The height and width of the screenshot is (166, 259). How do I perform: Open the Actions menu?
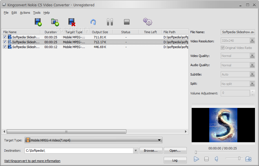[x=25, y=13]
